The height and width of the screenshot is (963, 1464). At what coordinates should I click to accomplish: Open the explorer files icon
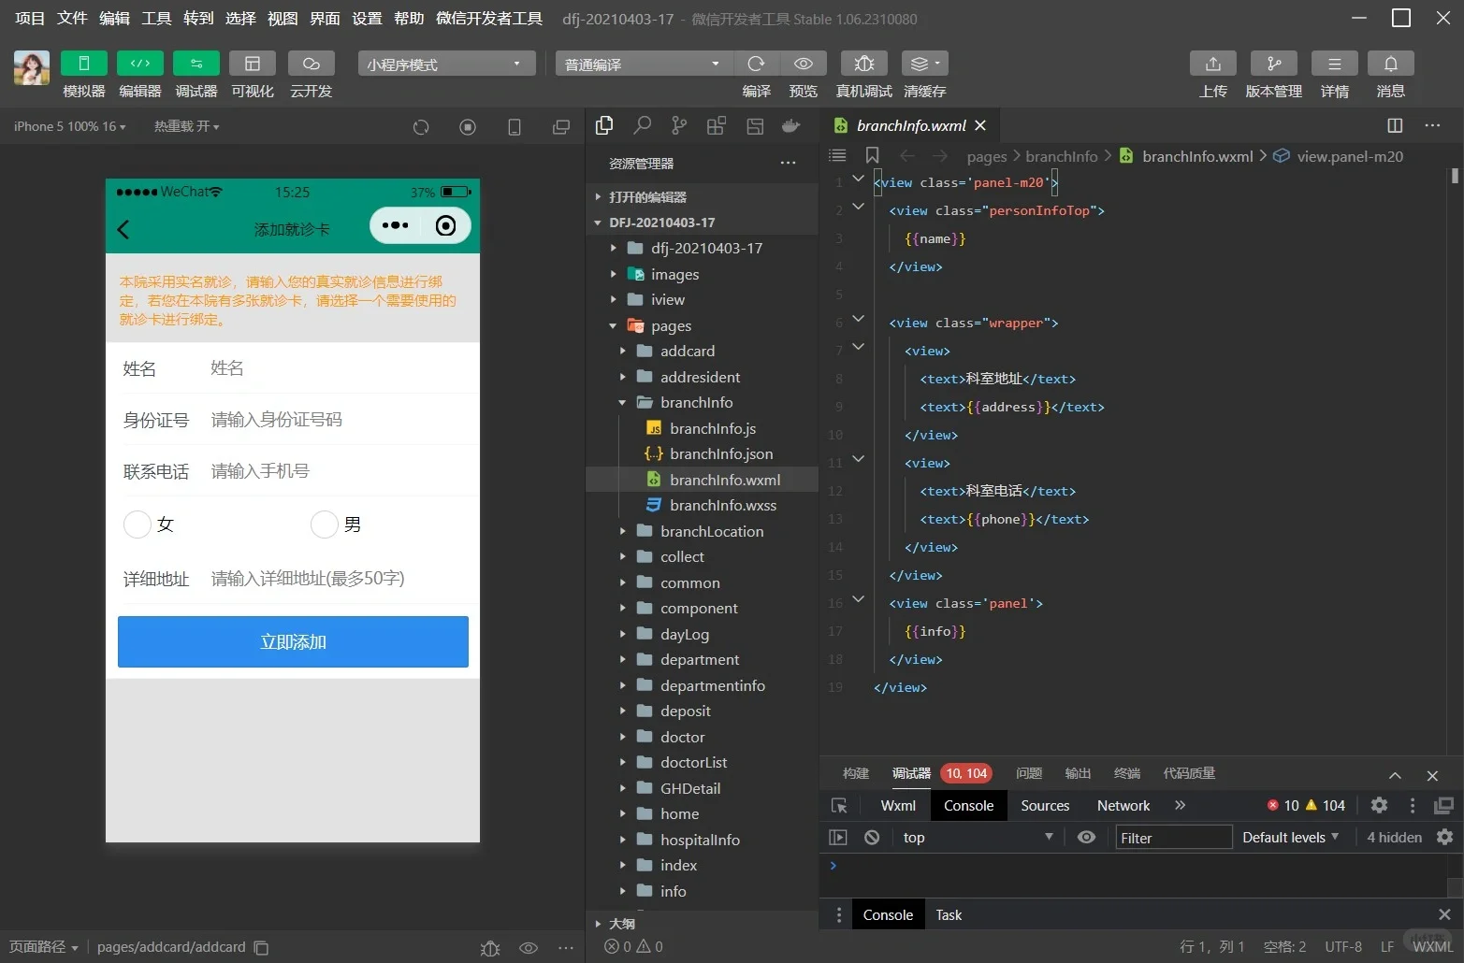point(604,125)
